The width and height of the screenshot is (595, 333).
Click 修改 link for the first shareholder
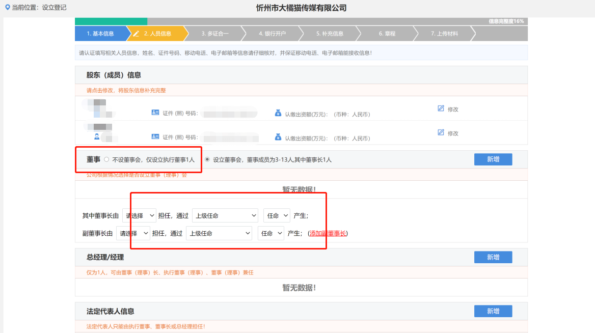coord(453,109)
